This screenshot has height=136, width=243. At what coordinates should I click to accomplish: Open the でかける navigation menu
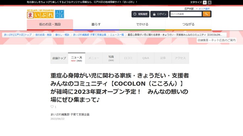[142, 24]
